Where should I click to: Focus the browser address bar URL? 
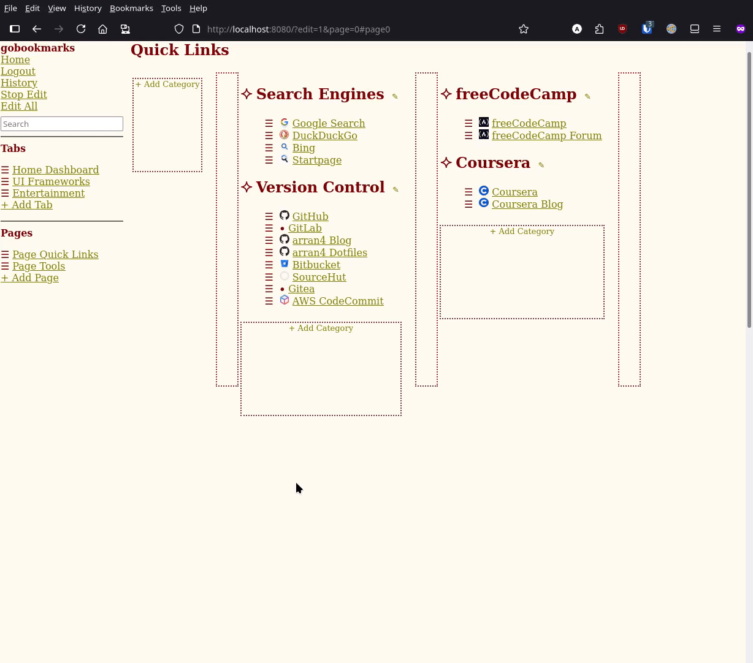(x=299, y=29)
